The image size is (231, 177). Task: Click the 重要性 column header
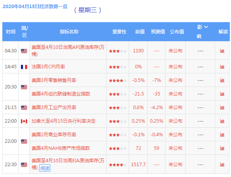[119, 31]
